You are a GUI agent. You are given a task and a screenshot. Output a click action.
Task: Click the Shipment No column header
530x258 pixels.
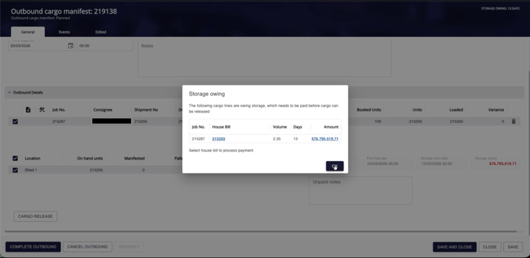146,110
